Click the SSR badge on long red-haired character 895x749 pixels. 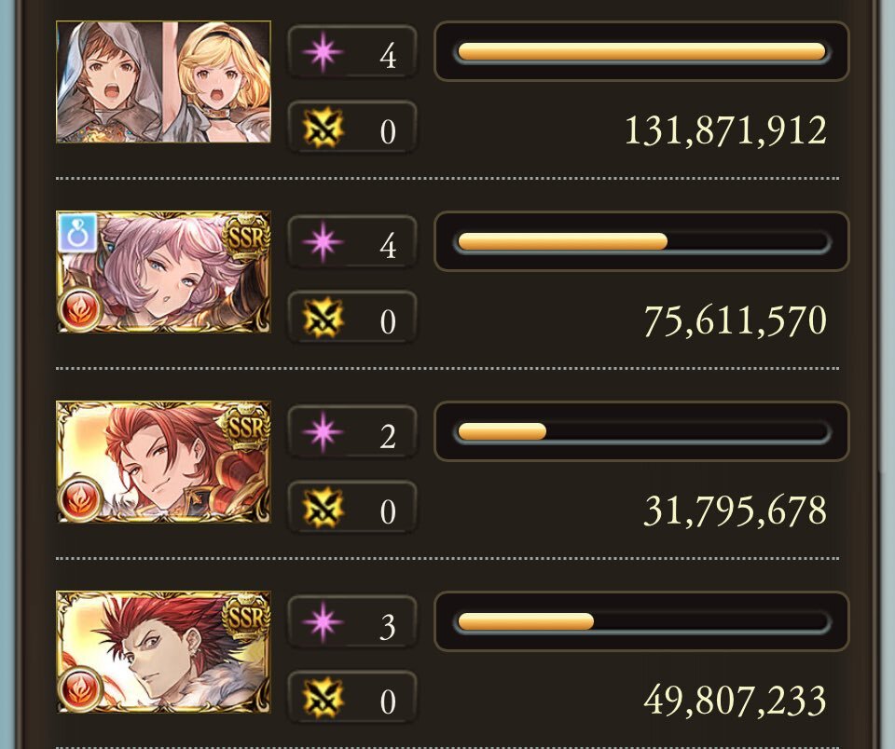(246, 427)
